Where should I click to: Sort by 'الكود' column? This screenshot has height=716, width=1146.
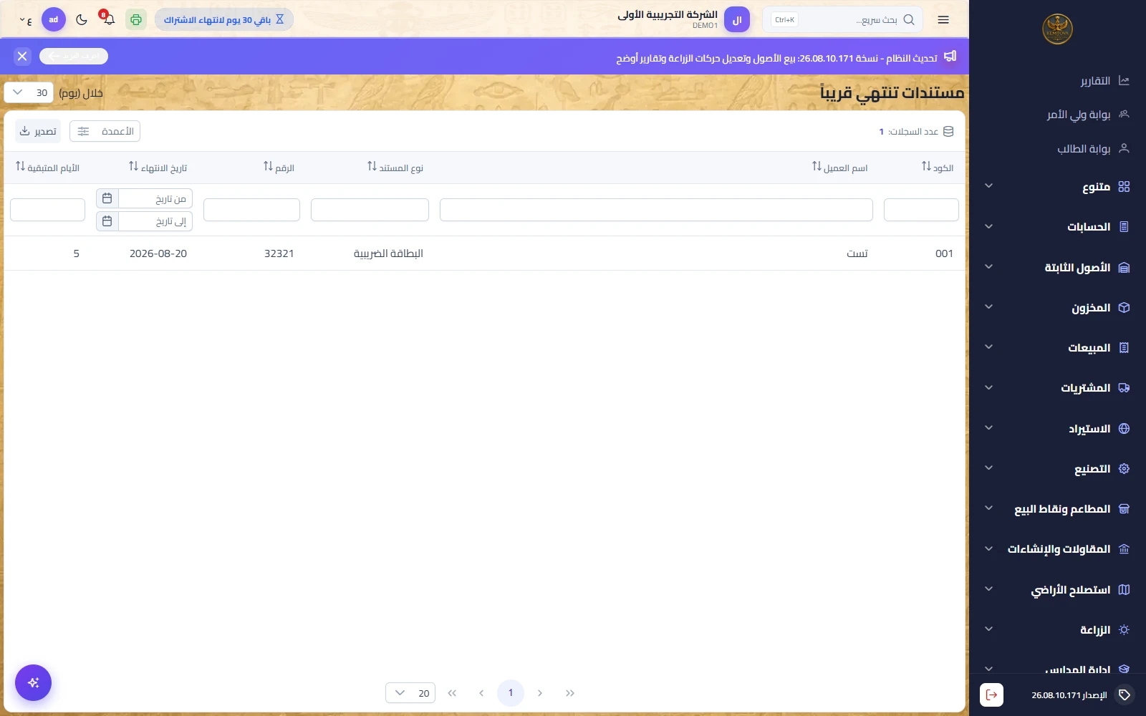(938, 167)
